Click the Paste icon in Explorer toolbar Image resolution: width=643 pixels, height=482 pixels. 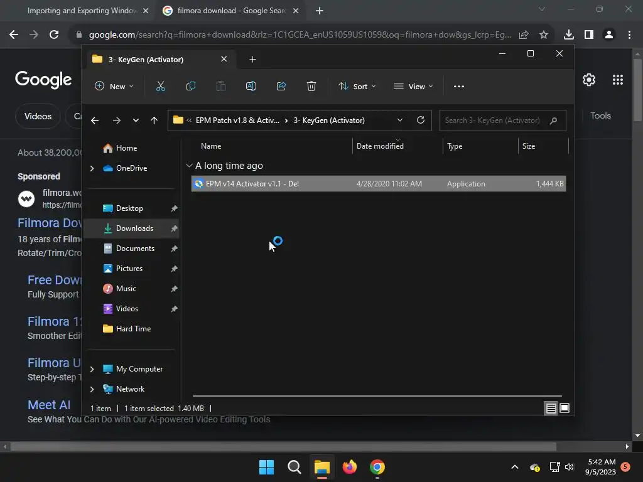coord(220,86)
